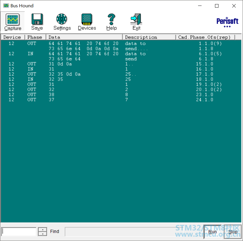Click the Device column header

click(x=13, y=37)
